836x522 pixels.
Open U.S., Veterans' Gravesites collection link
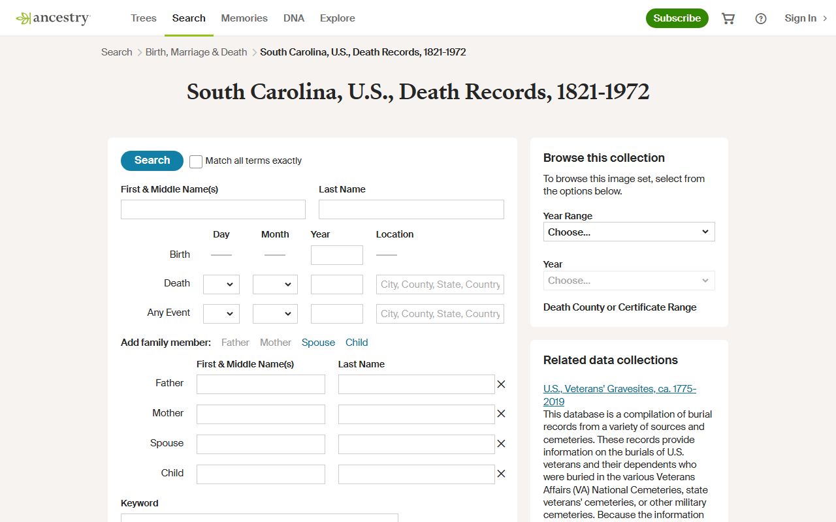(620, 395)
